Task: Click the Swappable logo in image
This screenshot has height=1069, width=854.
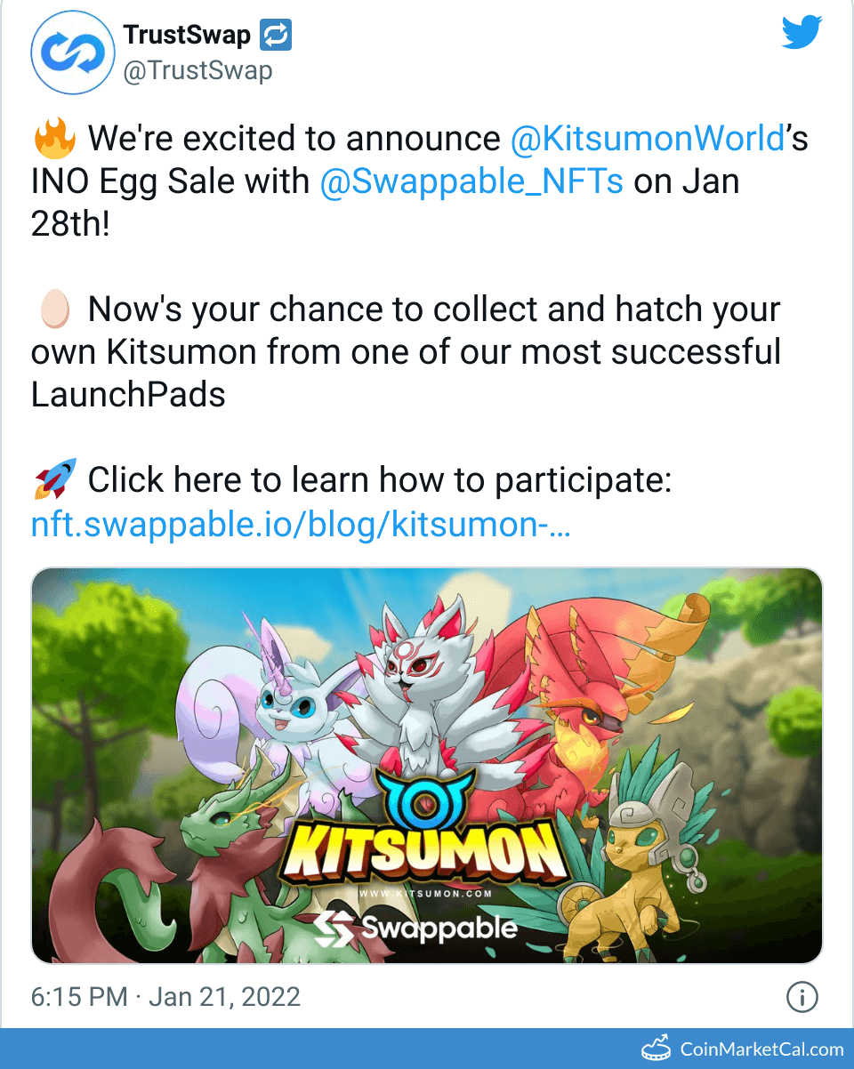Action: [415, 928]
